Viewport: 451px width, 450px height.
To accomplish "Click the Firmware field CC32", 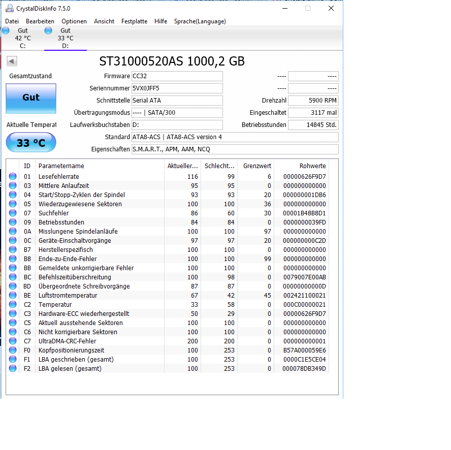I will click(177, 76).
